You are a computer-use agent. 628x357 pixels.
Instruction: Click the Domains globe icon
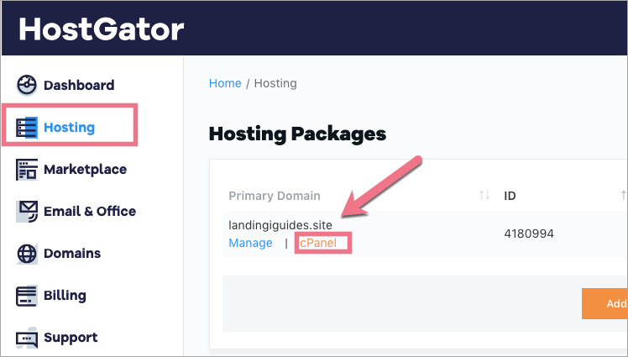point(27,254)
